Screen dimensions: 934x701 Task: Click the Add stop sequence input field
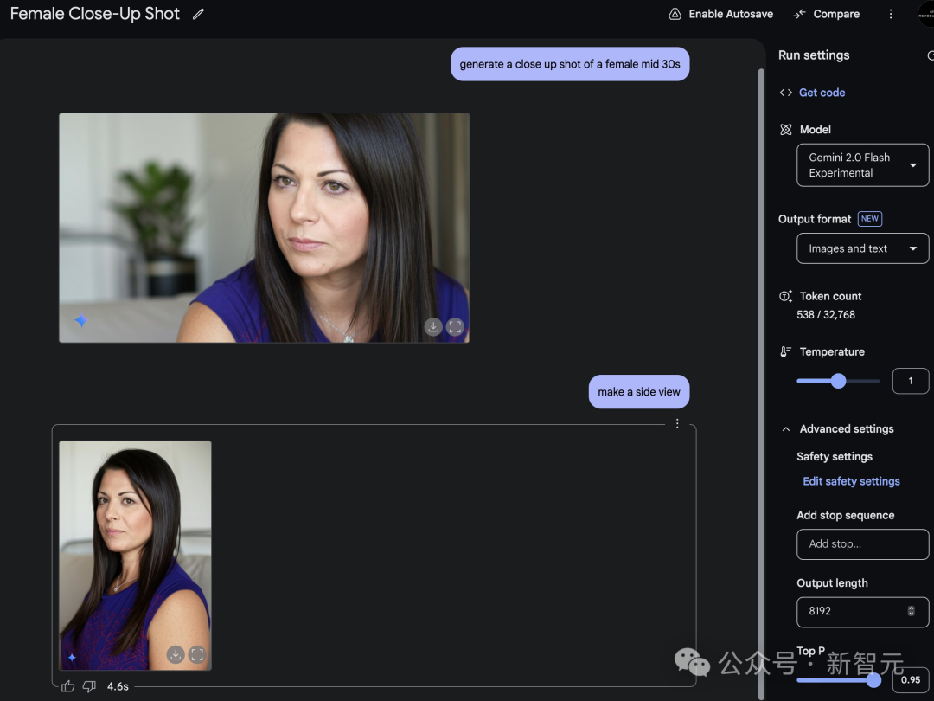[862, 544]
